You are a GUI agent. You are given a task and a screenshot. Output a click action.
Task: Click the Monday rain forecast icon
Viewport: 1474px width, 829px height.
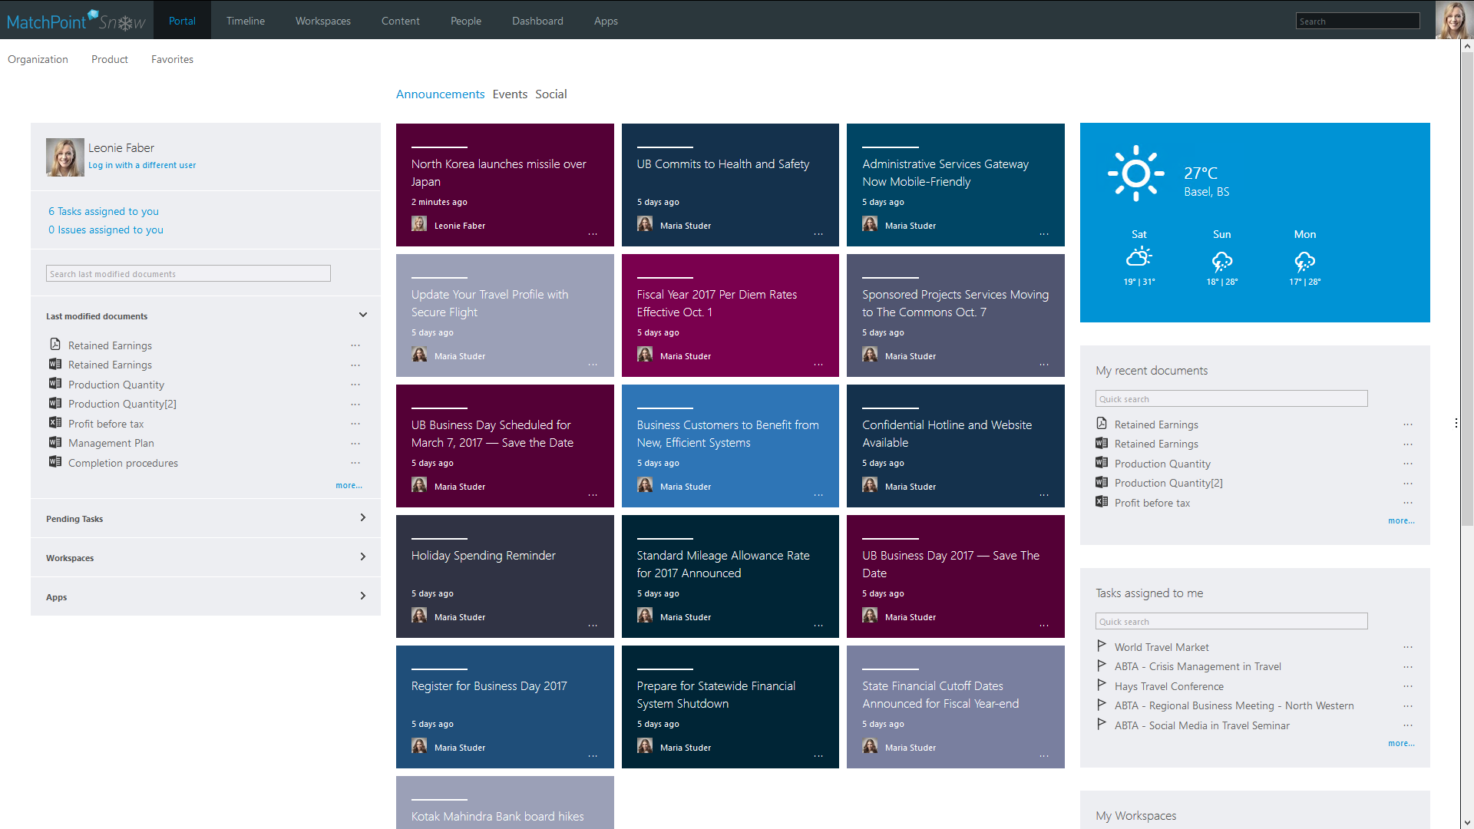pyautogui.click(x=1305, y=262)
